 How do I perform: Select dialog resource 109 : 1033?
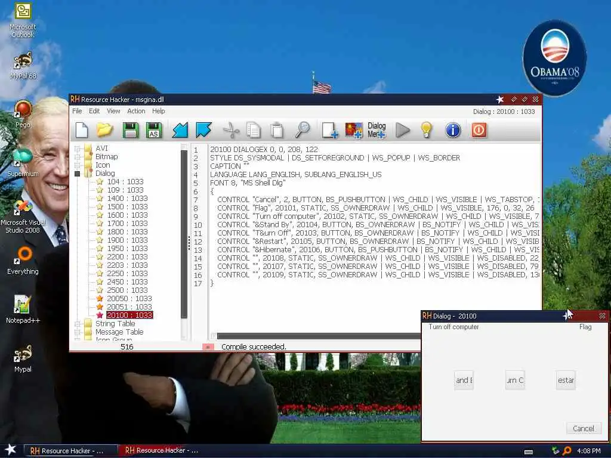coord(125,190)
